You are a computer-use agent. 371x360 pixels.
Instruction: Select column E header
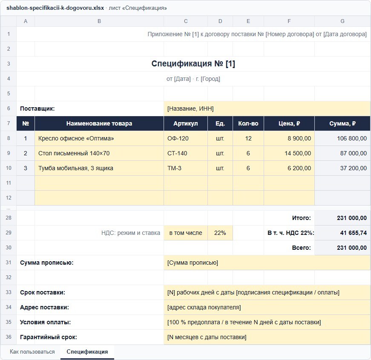coord(248,21)
